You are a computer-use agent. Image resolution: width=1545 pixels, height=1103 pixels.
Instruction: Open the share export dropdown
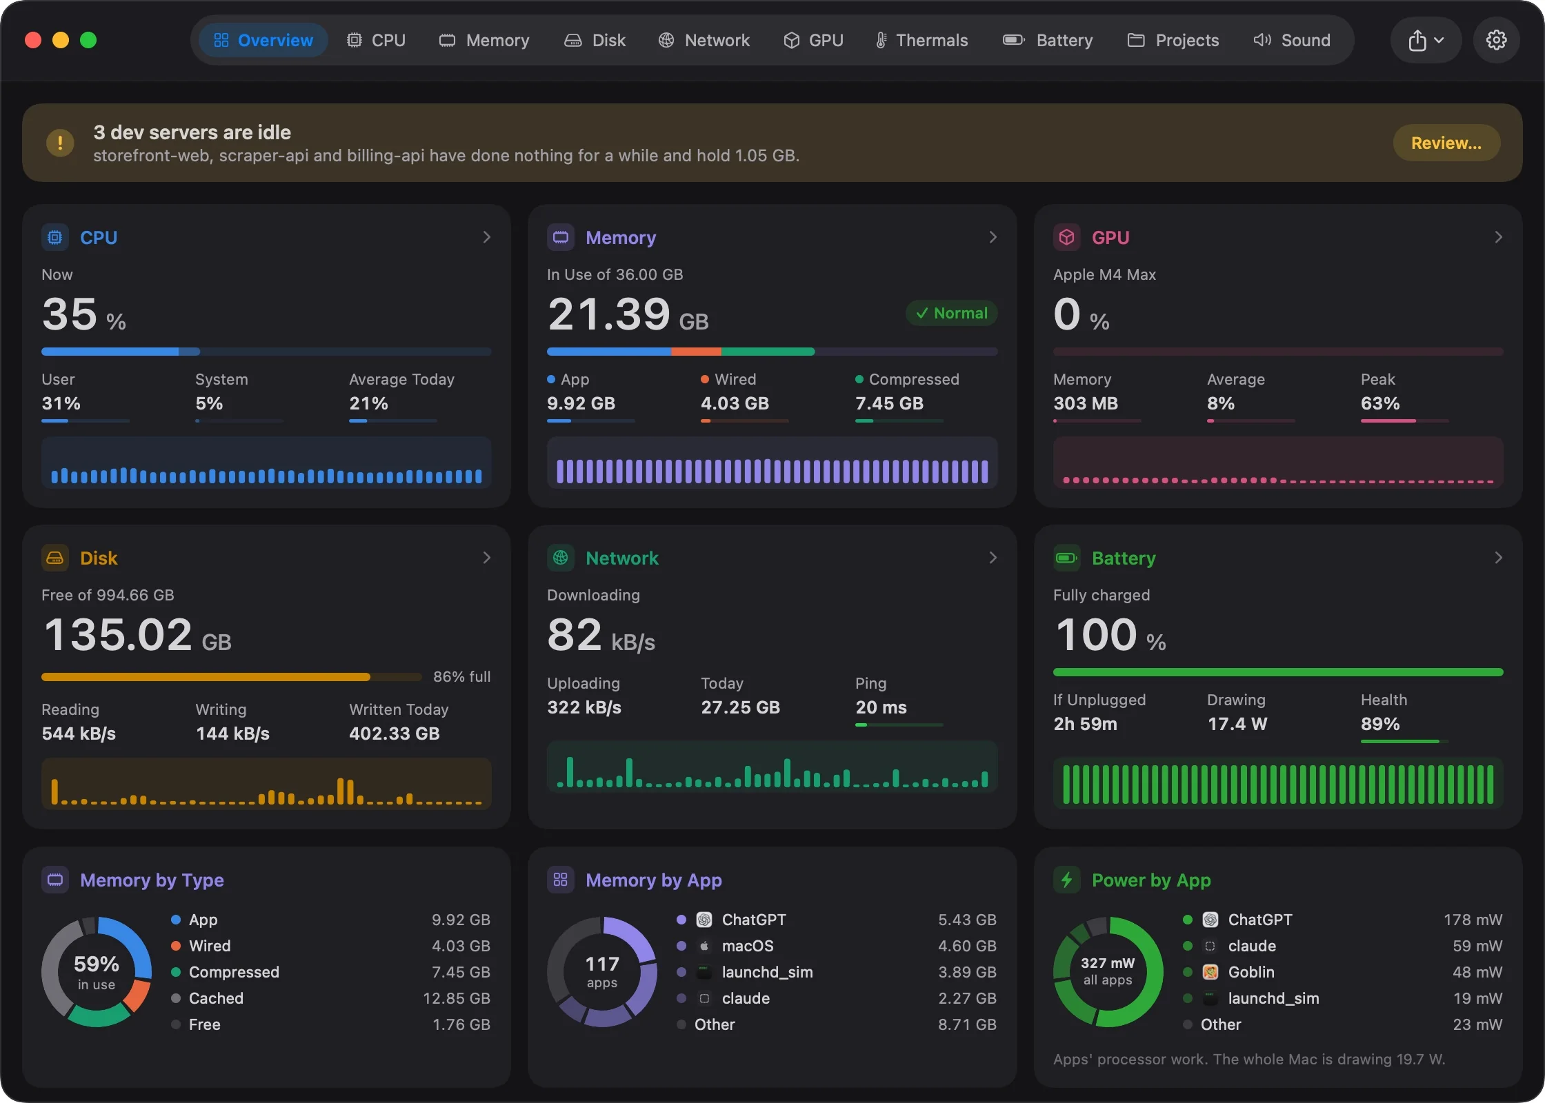1426,40
